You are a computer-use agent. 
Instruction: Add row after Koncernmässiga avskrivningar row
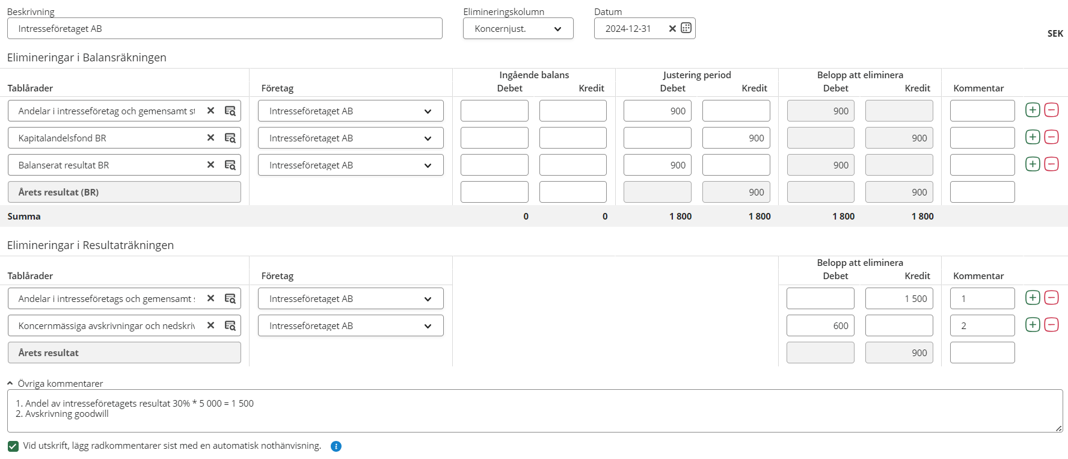point(1032,325)
